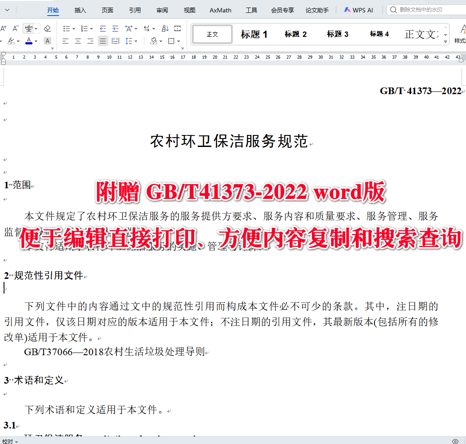This screenshot has width=466, height=444.
Task: Apply the phonetic guide (wén) tool
Action: tap(28, 28)
